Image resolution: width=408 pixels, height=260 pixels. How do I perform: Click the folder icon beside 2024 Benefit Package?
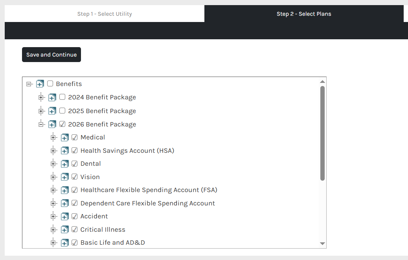coord(52,97)
